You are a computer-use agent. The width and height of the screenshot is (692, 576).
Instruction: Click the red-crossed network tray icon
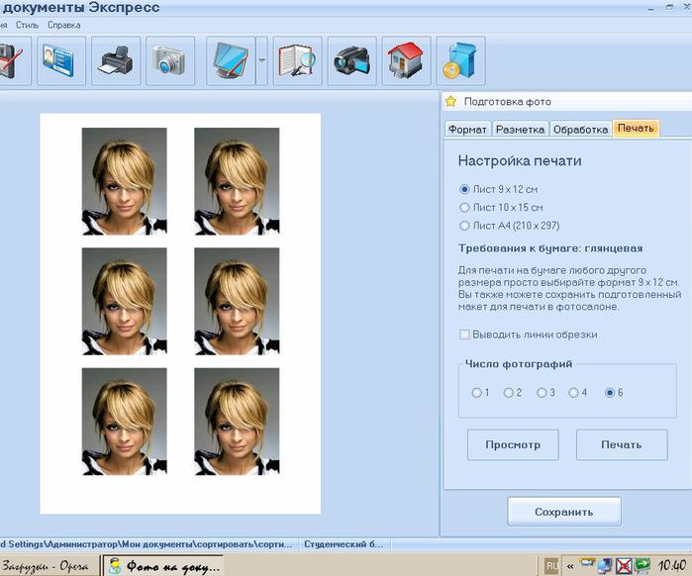point(624,566)
